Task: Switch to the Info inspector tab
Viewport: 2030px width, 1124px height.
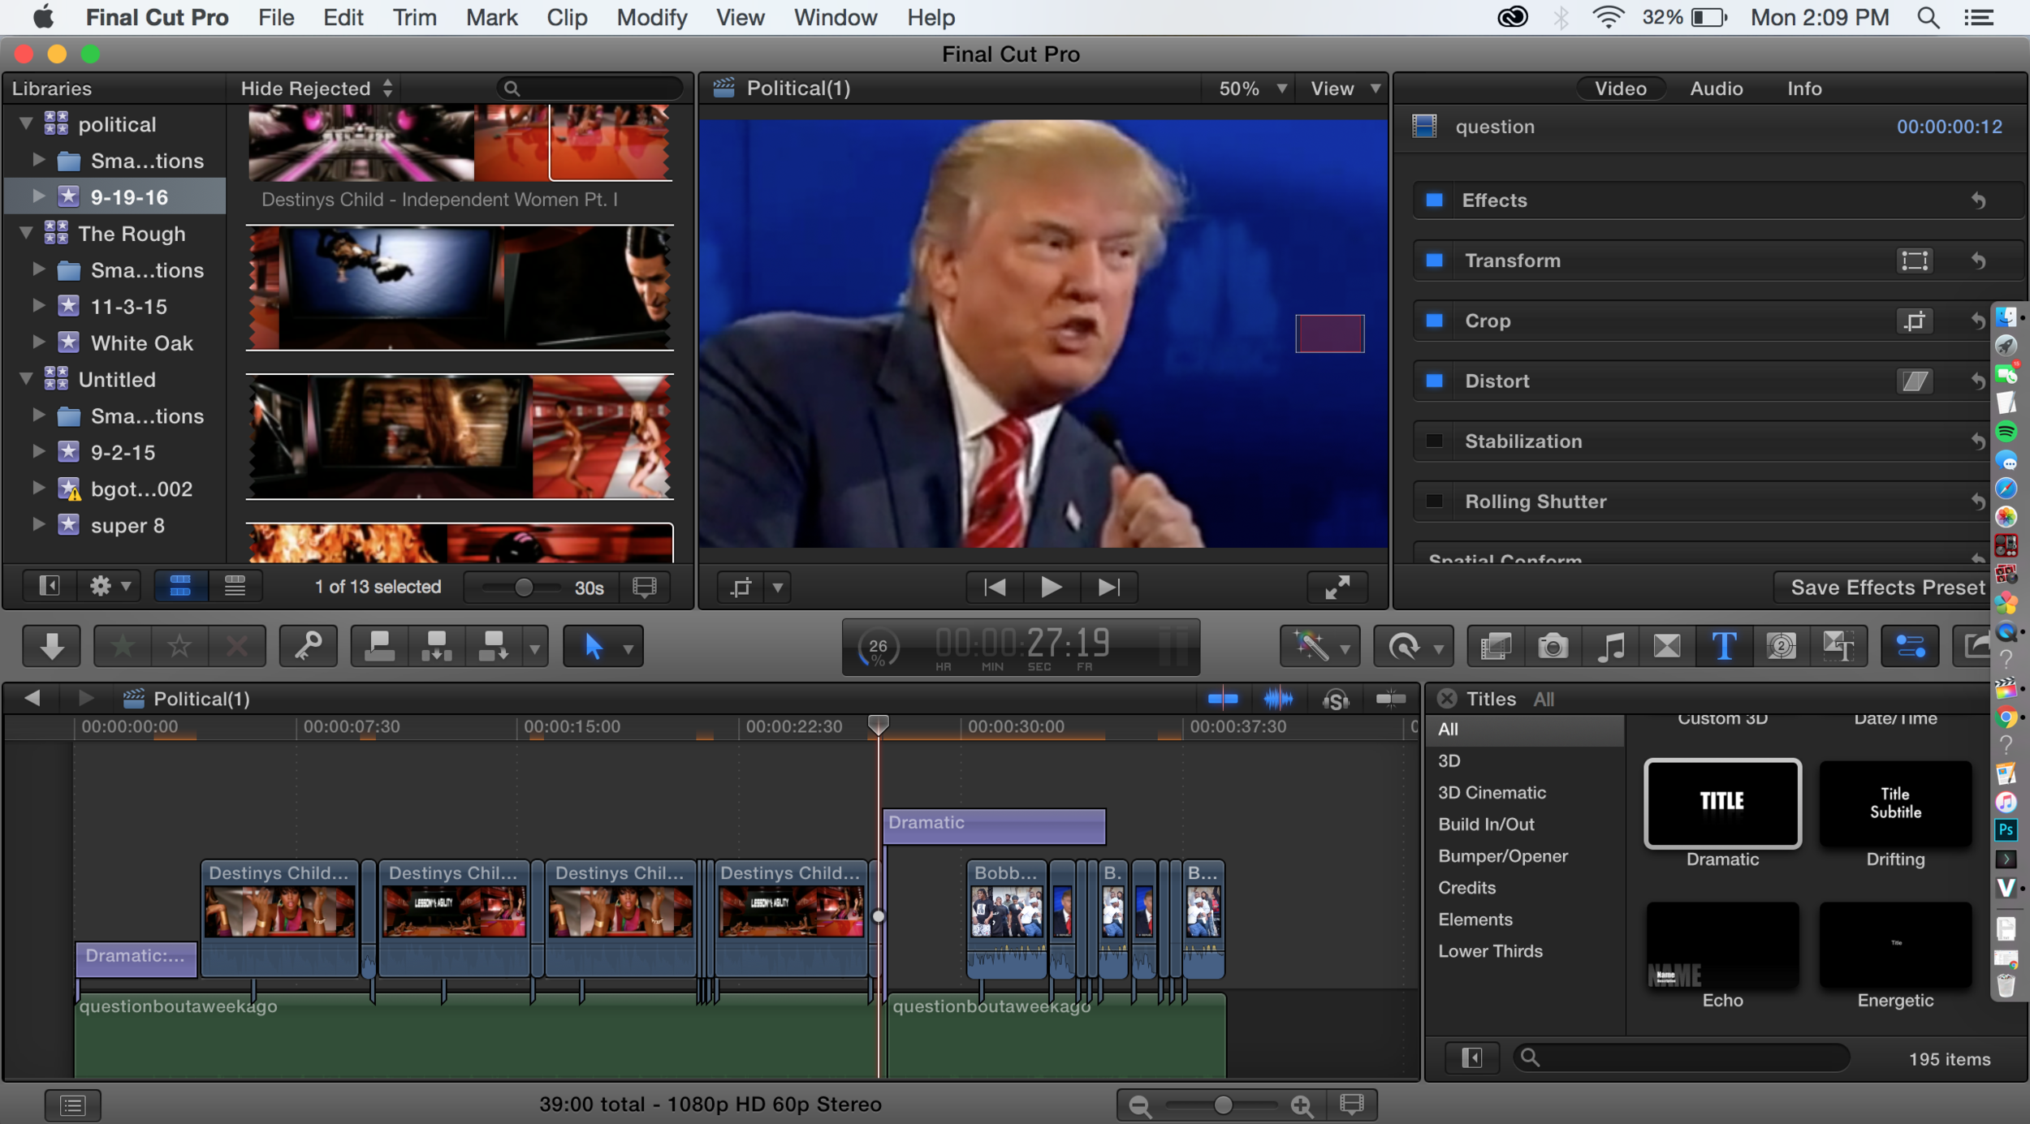Action: 1803,88
